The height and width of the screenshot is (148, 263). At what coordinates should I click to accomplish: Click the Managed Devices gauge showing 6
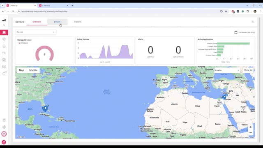coord(44,53)
